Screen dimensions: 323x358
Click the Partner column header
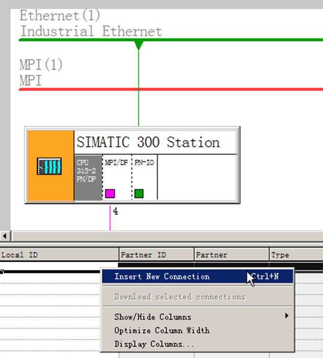tap(231, 255)
